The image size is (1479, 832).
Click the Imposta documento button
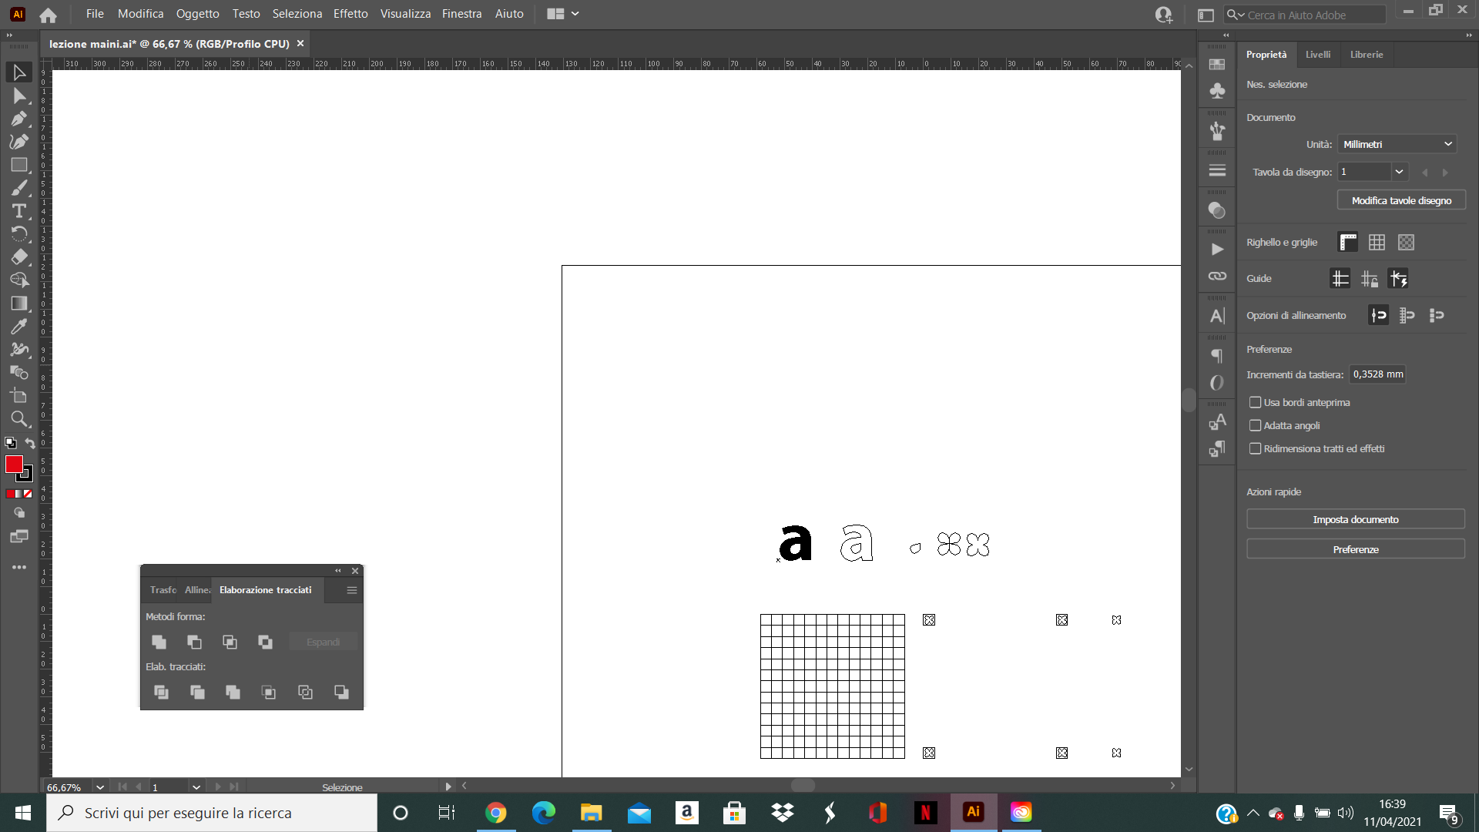pyautogui.click(x=1355, y=519)
